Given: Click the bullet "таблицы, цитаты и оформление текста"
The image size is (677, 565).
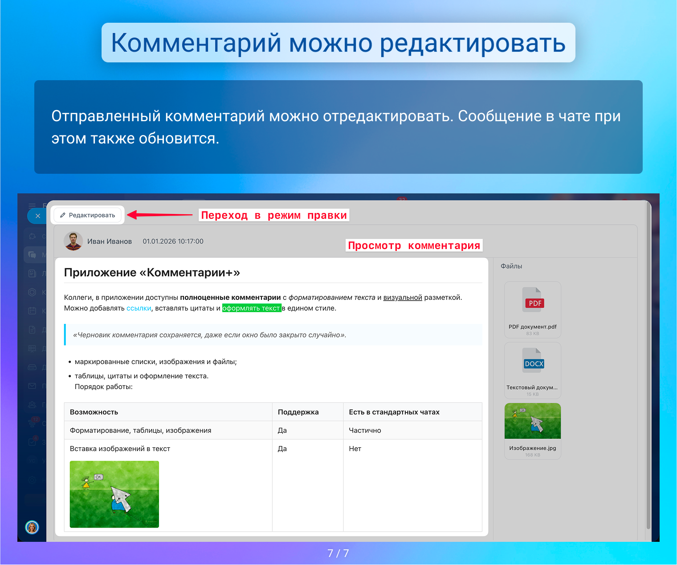Looking at the screenshot, I should (142, 376).
